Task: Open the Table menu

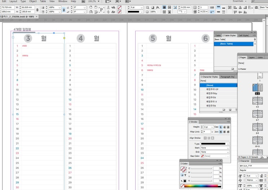Action: (43, 1)
